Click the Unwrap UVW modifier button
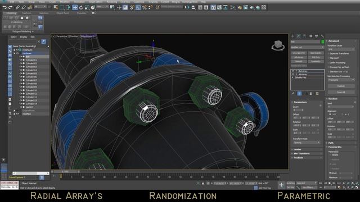This screenshot has height=202, width=360. (x=299, y=53)
